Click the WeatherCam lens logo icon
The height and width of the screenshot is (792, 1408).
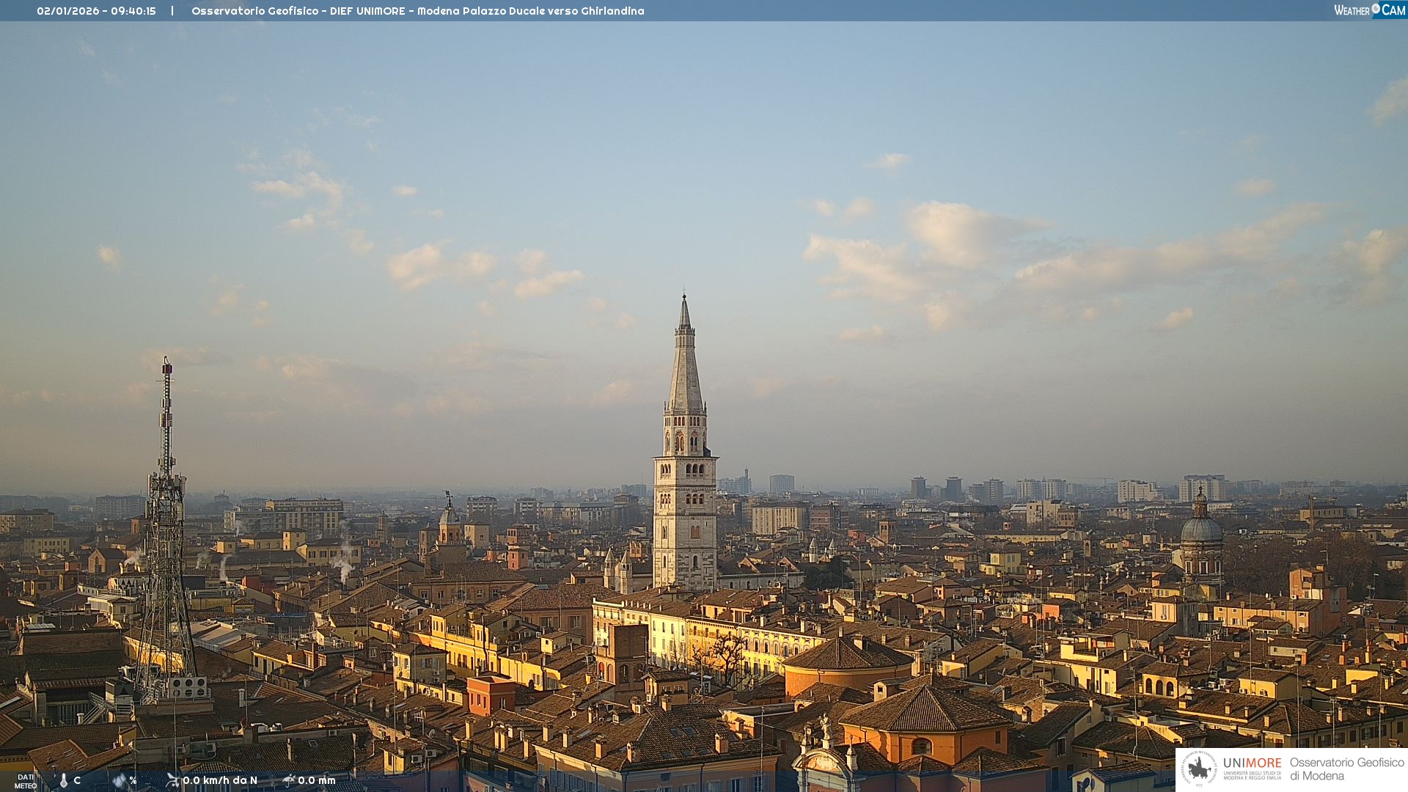tap(1376, 9)
